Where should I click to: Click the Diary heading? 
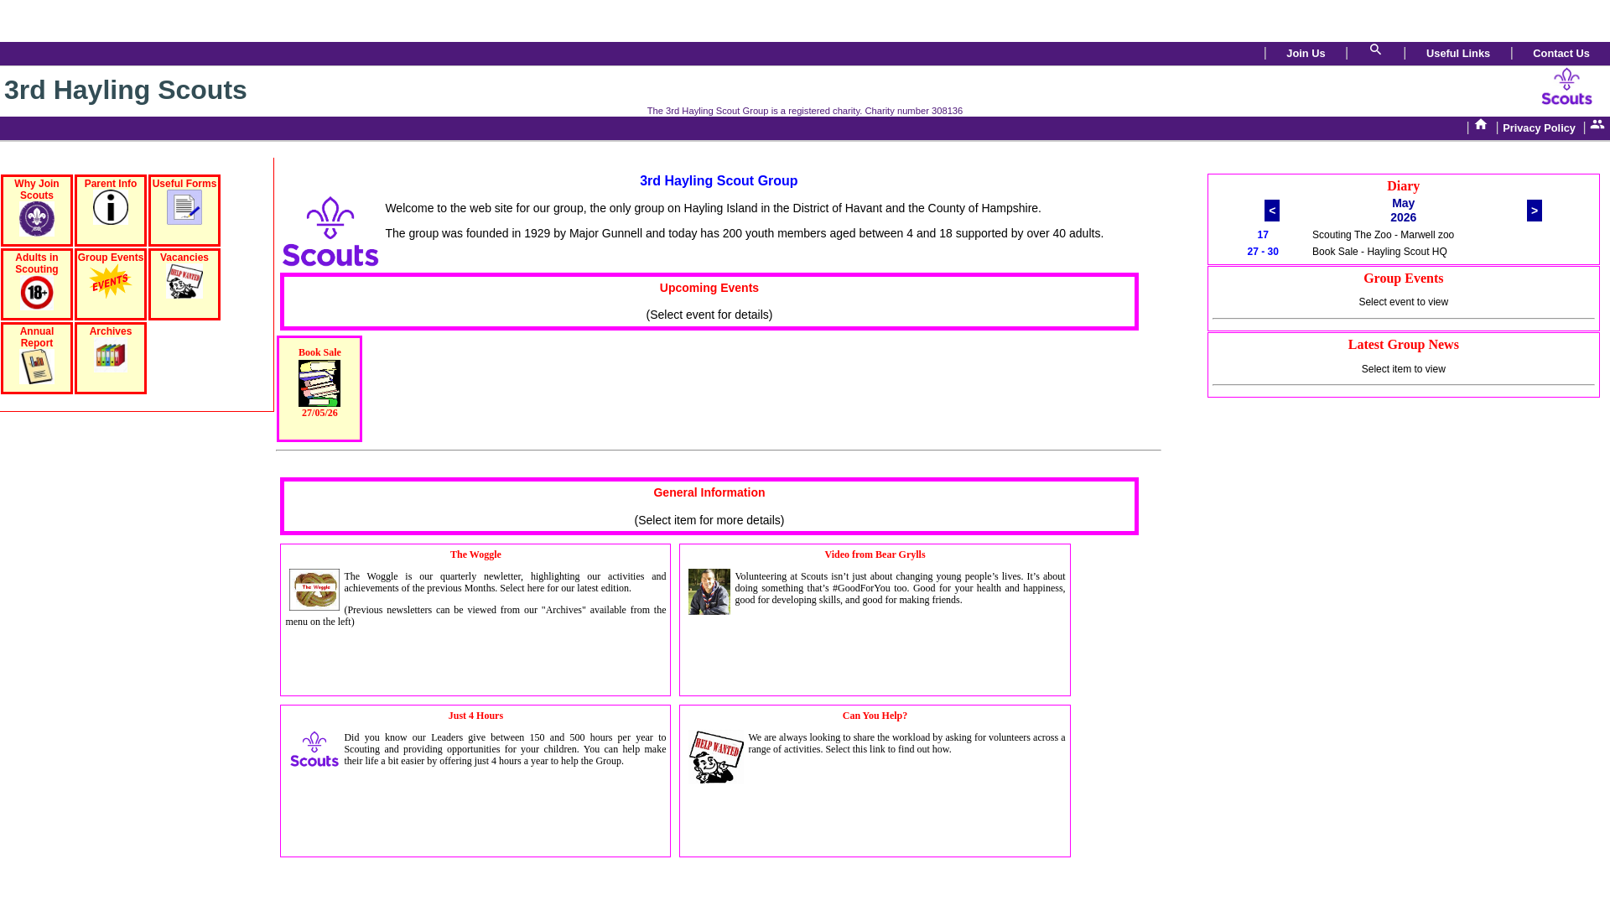pyautogui.click(x=1403, y=186)
